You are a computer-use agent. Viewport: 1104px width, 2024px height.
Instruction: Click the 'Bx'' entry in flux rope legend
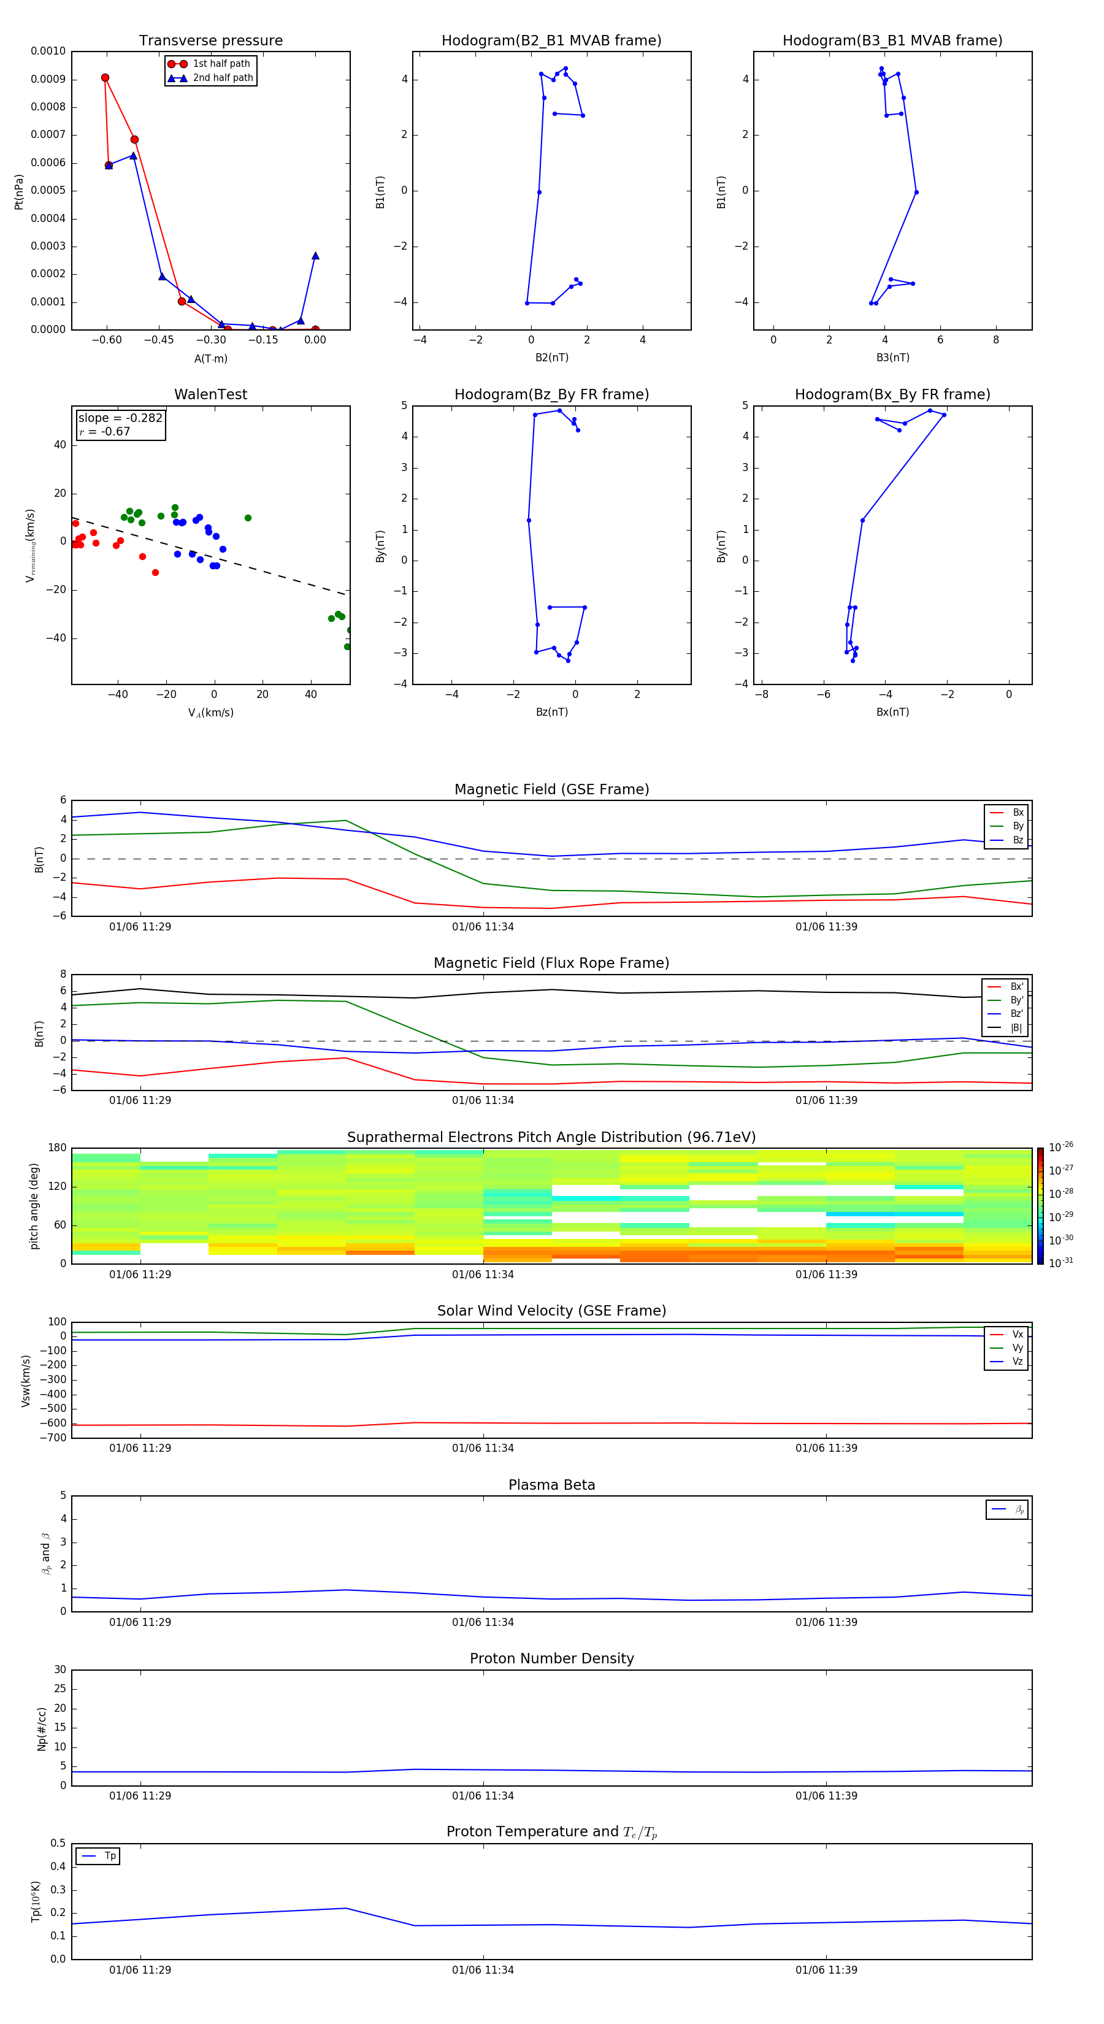pyautogui.click(x=1005, y=987)
